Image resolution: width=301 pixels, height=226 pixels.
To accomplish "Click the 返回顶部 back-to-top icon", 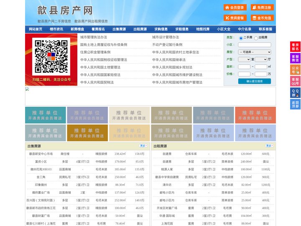I will [x=295, y=104].
